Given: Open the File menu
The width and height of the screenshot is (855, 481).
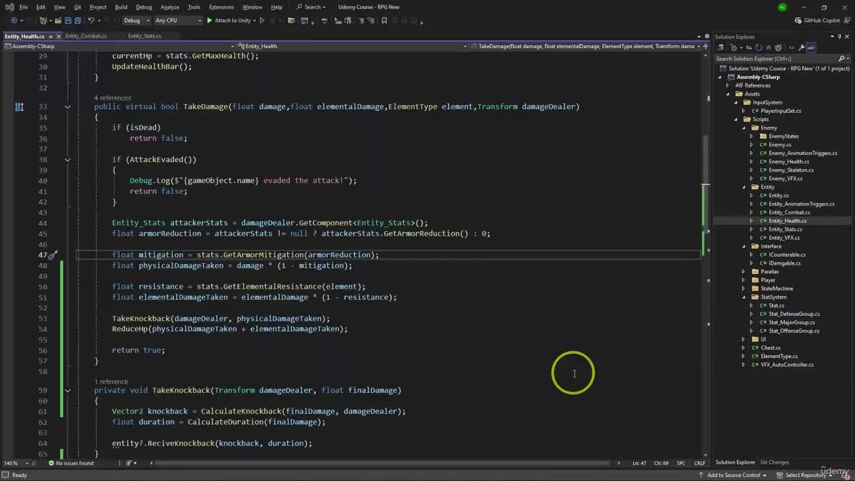Looking at the screenshot, I should [x=23, y=7].
